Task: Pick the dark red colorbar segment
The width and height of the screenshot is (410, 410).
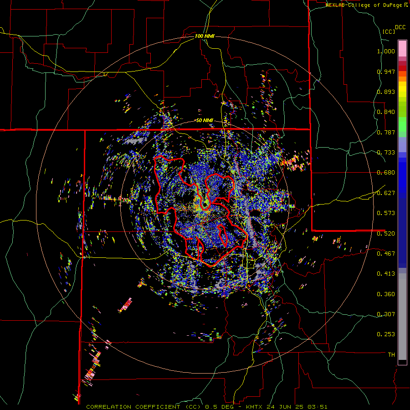Action: pos(402,68)
